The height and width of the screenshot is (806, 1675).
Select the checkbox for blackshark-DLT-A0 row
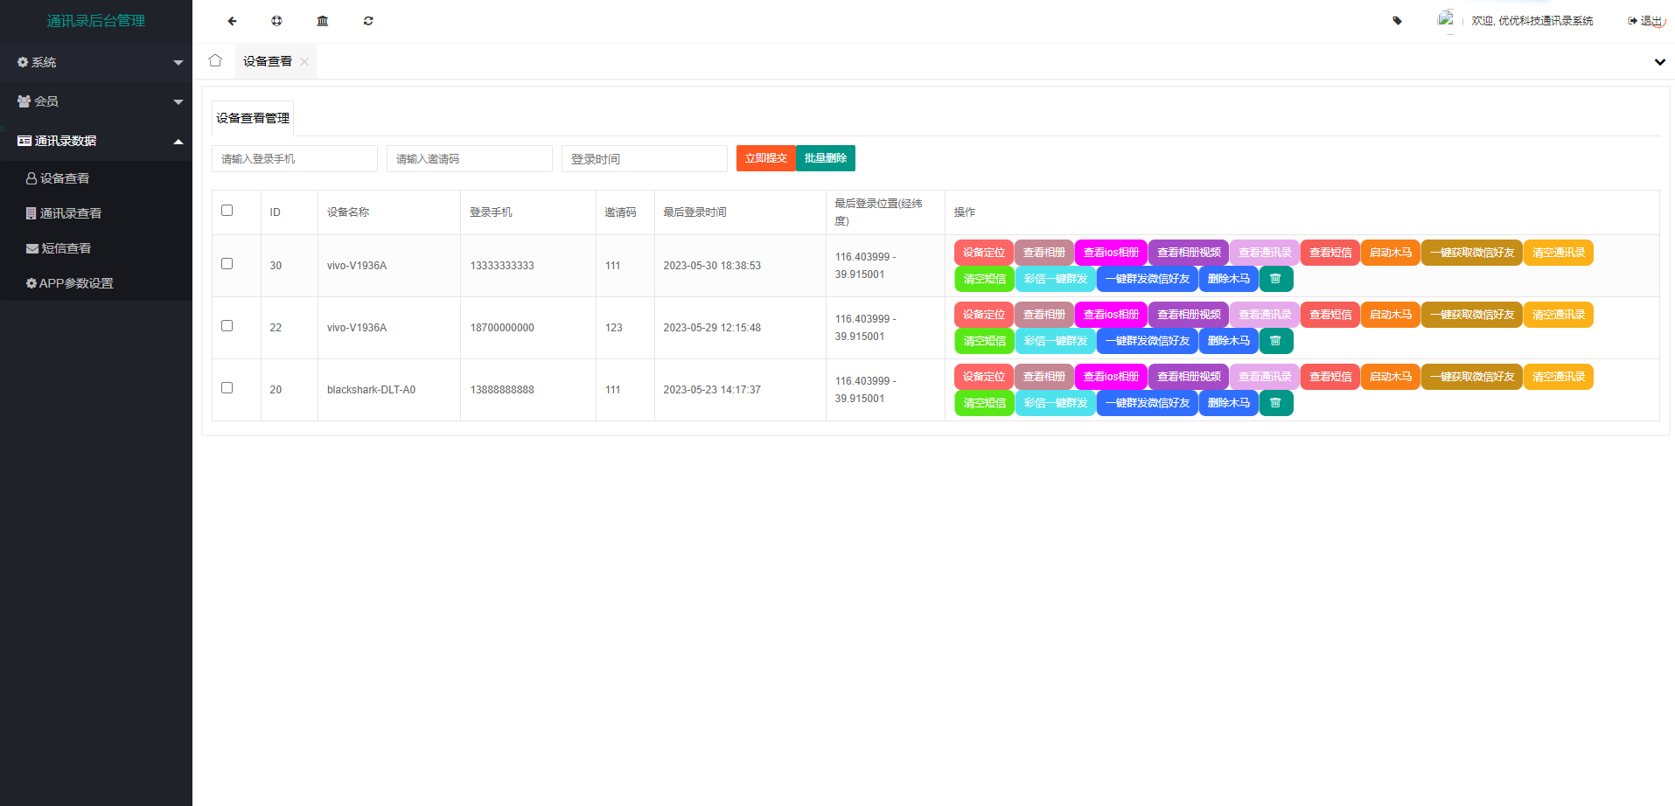pos(227,388)
